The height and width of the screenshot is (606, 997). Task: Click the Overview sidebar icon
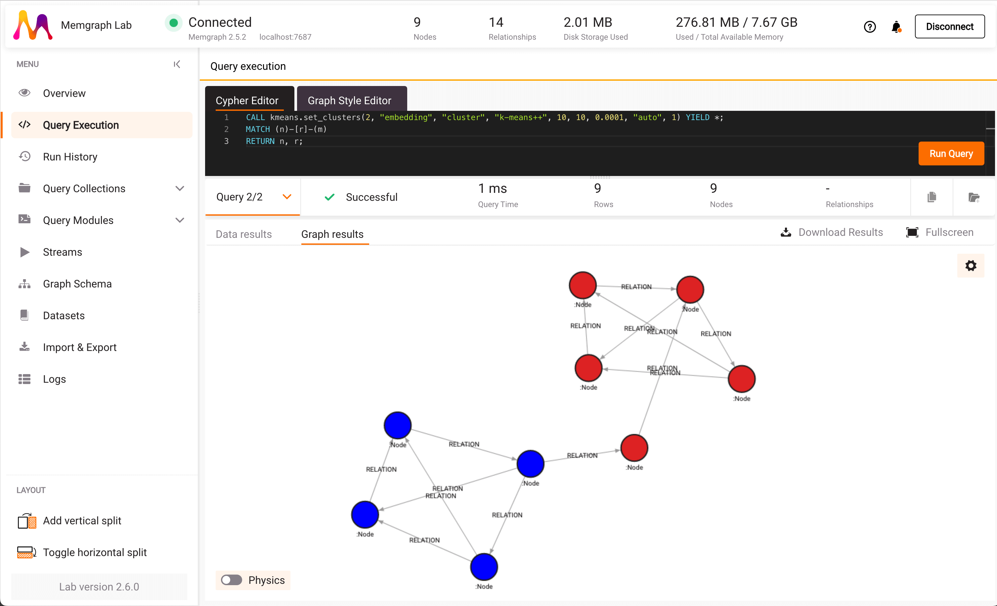[24, 93]
